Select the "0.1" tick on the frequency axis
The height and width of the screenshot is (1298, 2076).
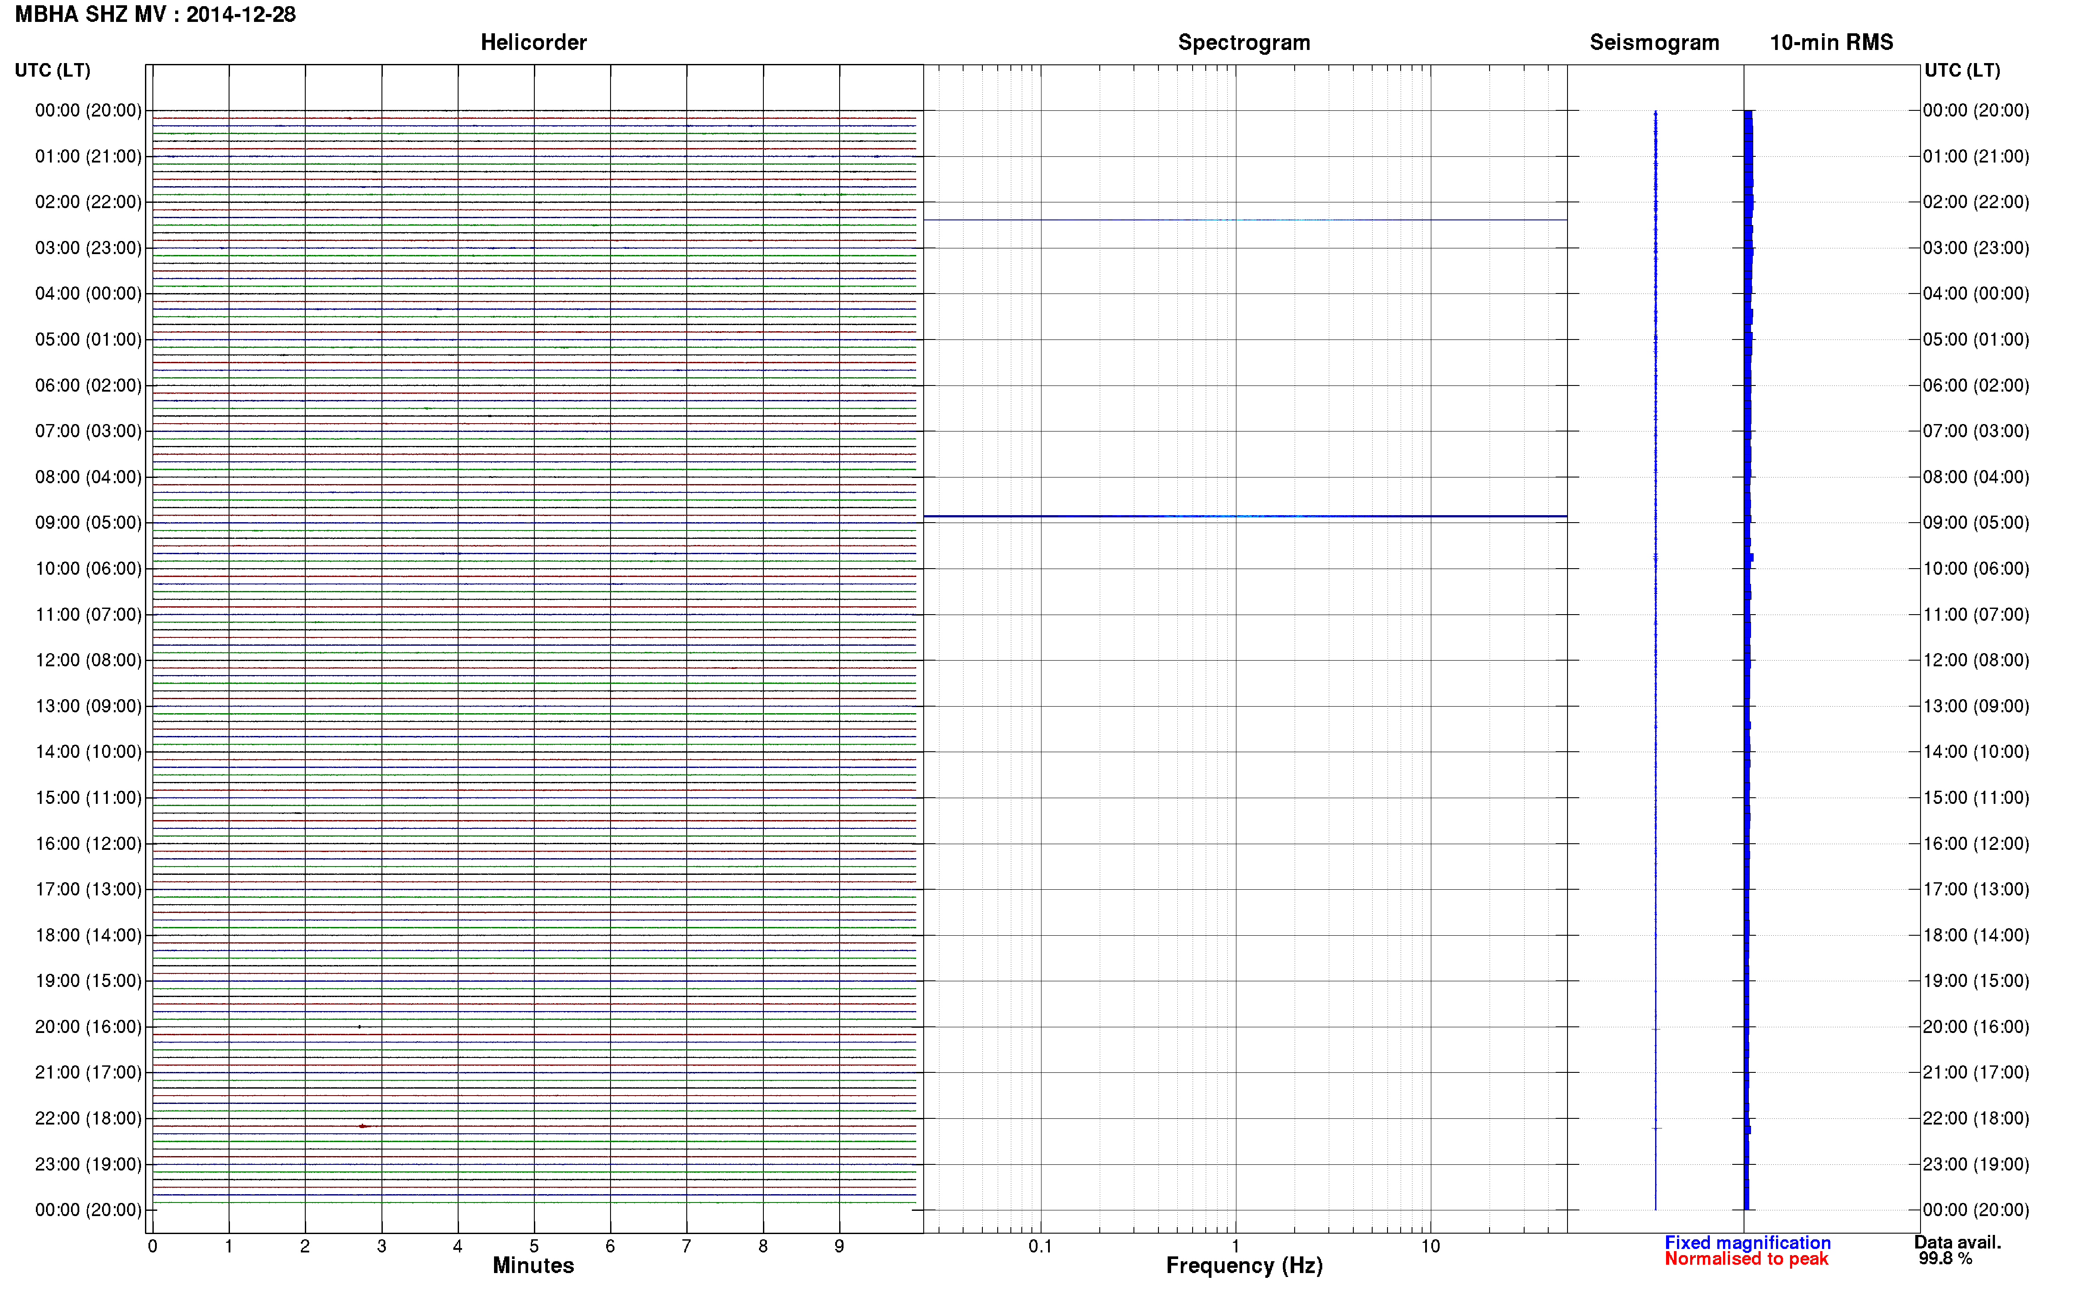(1040, 1246)
